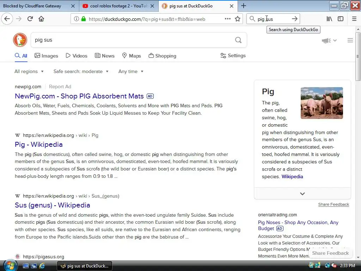Select the Shopping search tab
This screenshot has height=271, width=361.
coord(162,56)
